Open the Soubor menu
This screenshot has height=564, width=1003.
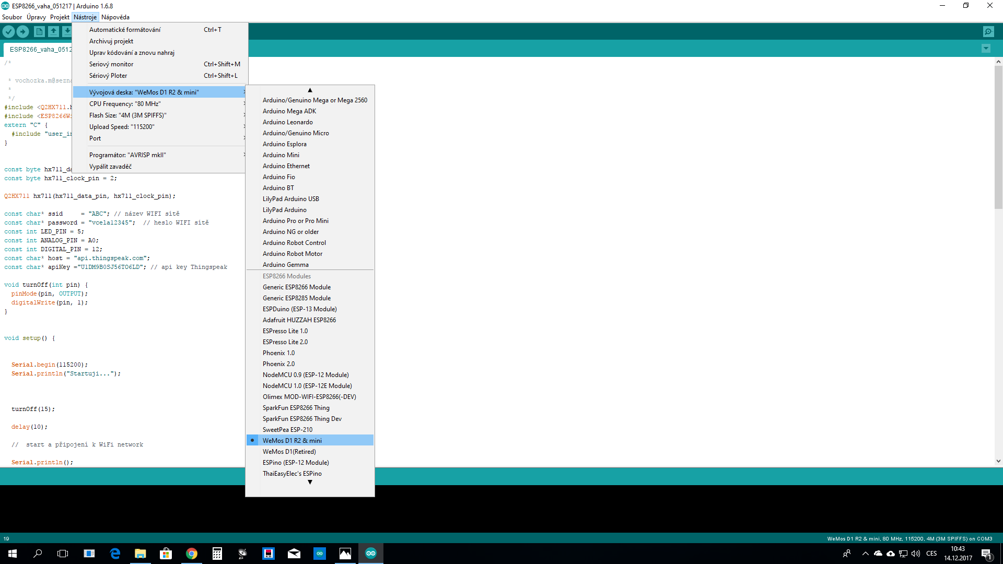[x=12, y=17]
